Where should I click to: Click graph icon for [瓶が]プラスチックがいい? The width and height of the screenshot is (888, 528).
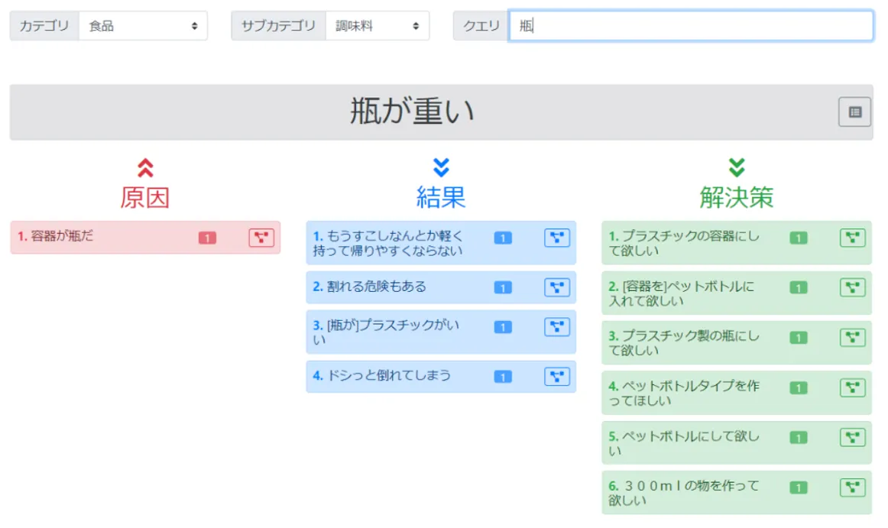[556, 327]
